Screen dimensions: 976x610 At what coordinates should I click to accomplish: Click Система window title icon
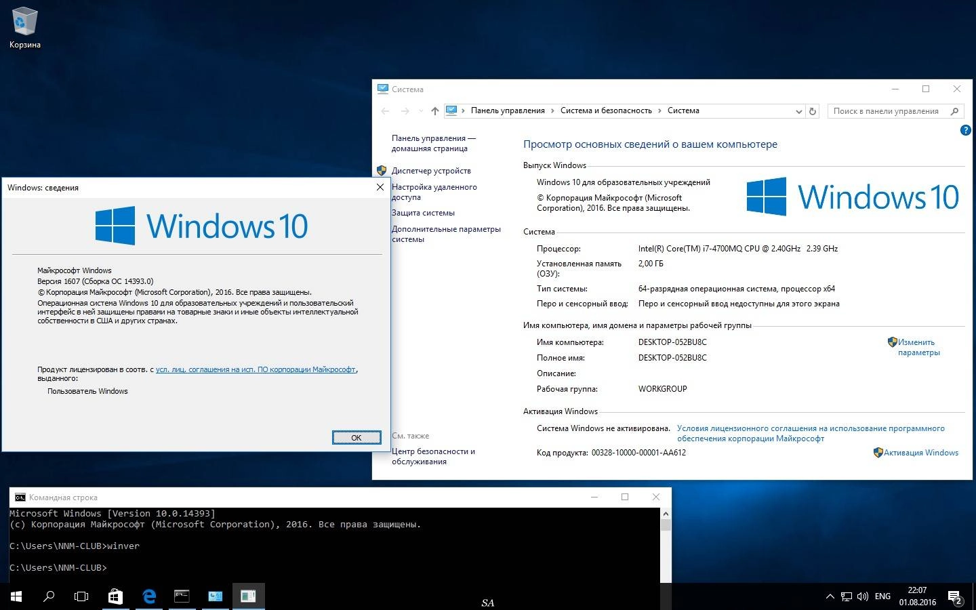tap(383, 89)
